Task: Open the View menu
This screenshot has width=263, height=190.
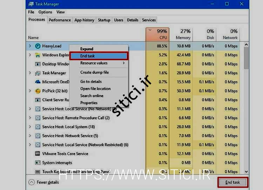Action: tap(60, 12)
